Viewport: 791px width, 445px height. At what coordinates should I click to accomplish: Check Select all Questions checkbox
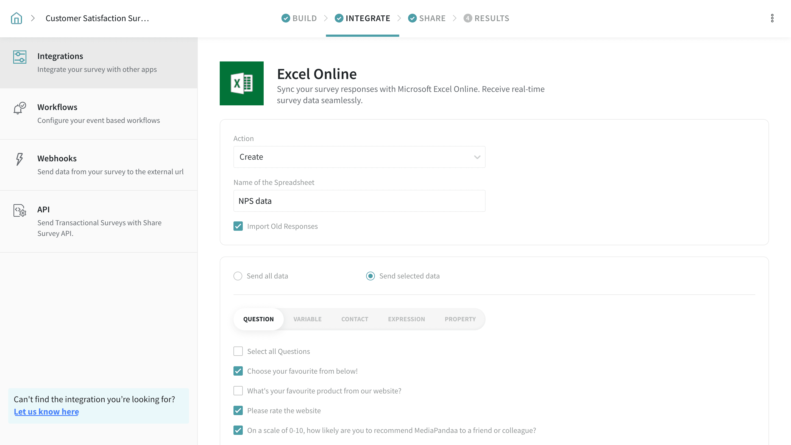point(238,351)
